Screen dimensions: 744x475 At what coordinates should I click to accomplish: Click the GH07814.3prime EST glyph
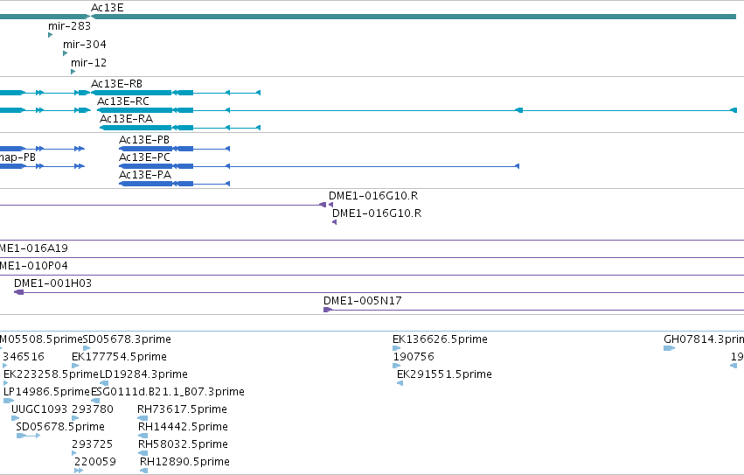click(669, 348)
